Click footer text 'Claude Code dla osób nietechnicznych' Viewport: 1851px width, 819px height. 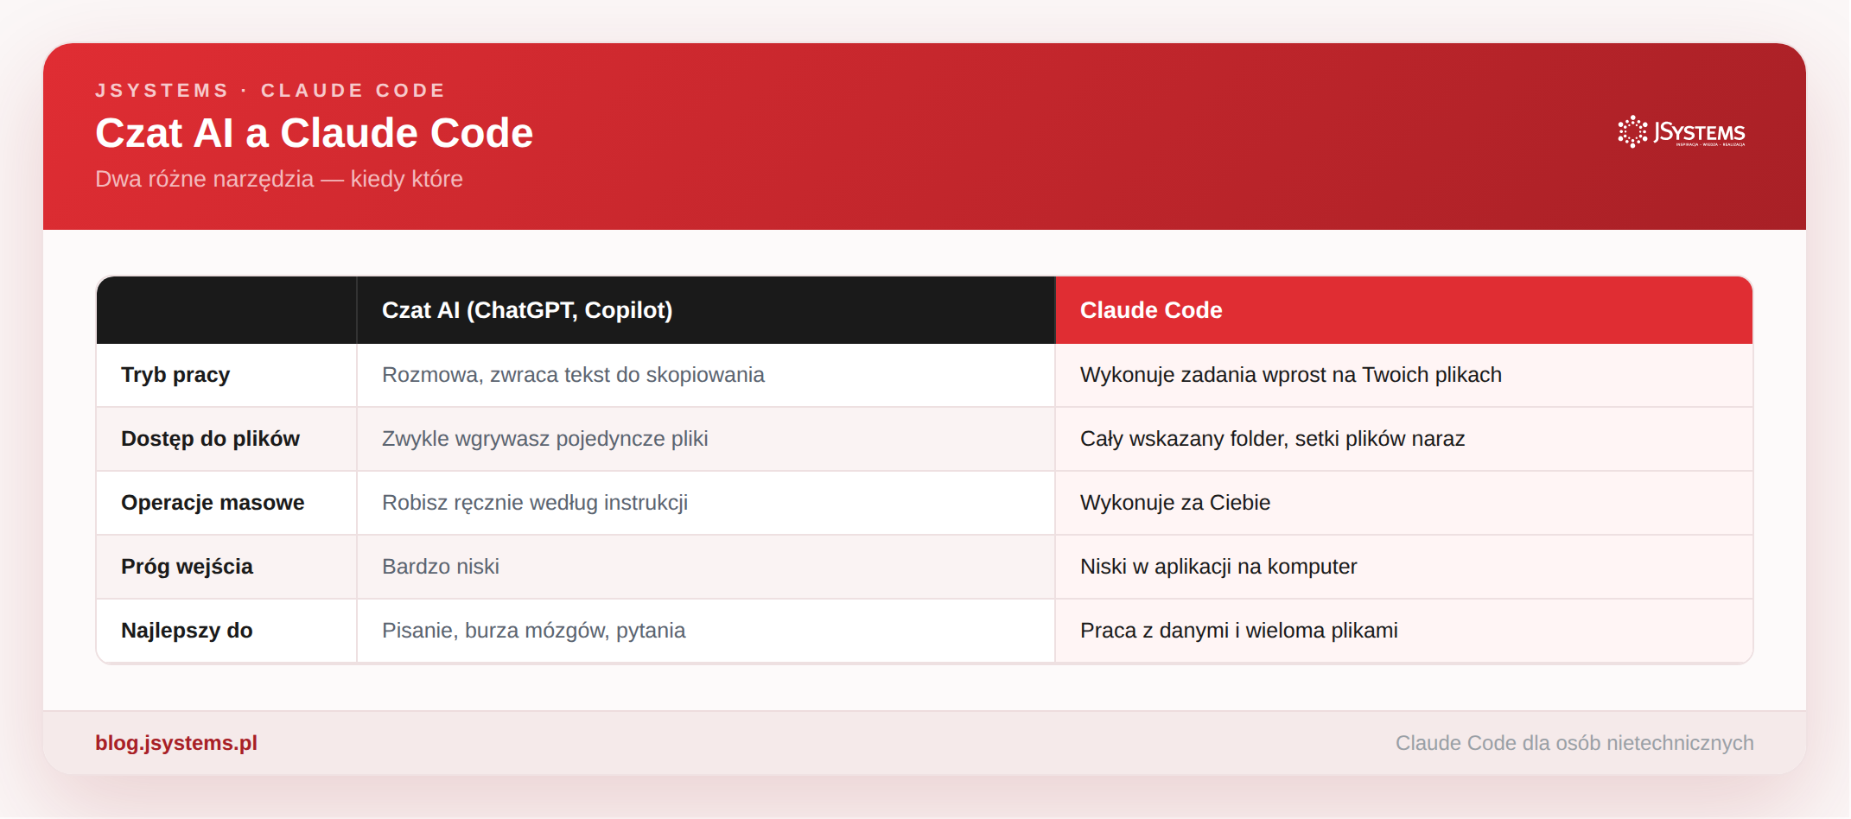tap(1574, 743)
